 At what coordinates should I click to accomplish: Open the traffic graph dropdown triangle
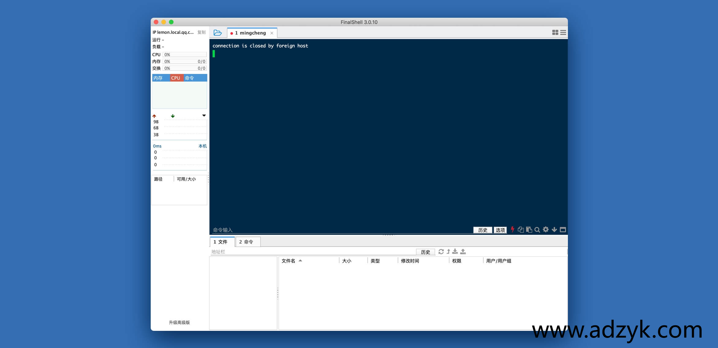click(204, 115)
